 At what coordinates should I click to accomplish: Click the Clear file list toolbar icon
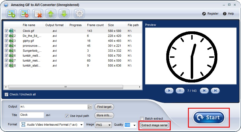(38, 14)
